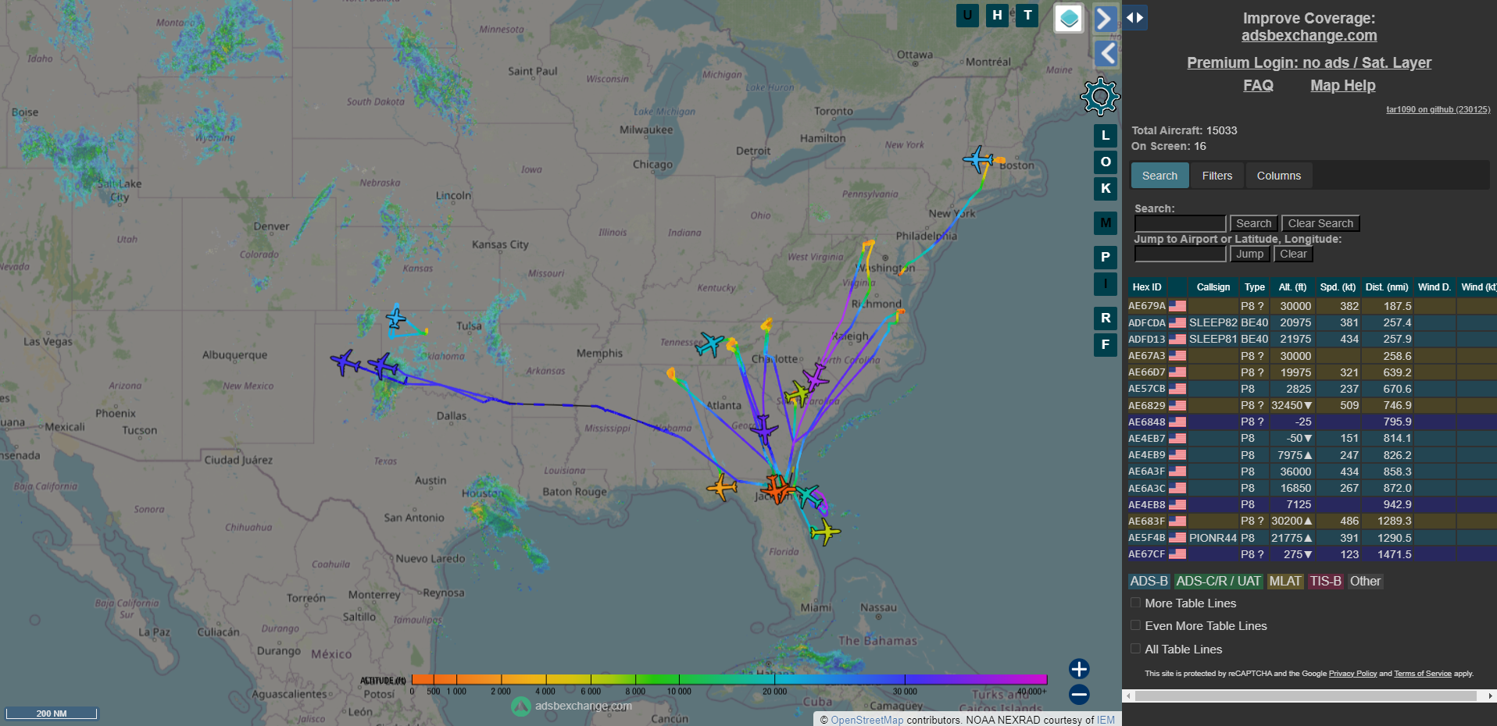Sort table by Wind D. column
This screenshot has height=726, width=1497.
pos(1434,287)
